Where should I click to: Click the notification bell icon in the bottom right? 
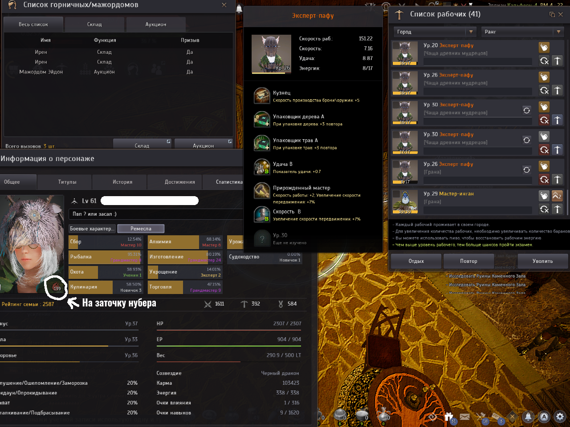tap(528, 417)
